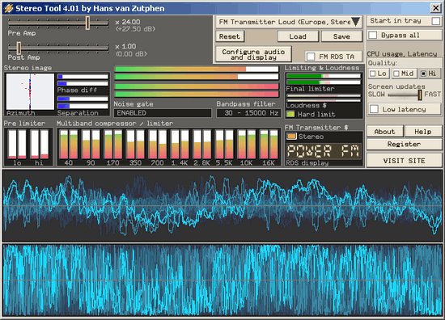445x320 pixels.
Task: Click the VISIT SITE button
Action: (404, 161)
